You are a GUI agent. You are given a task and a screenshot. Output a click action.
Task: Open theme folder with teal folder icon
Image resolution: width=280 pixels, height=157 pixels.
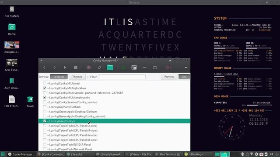110,68
